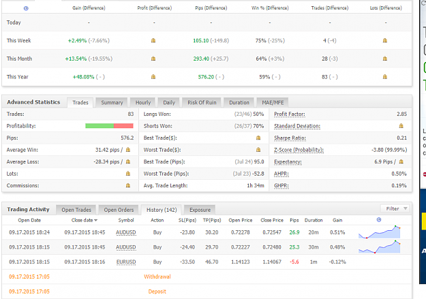Select the Open Trades tab
This screenshot has height=299, width=426.
click(76, 210)
